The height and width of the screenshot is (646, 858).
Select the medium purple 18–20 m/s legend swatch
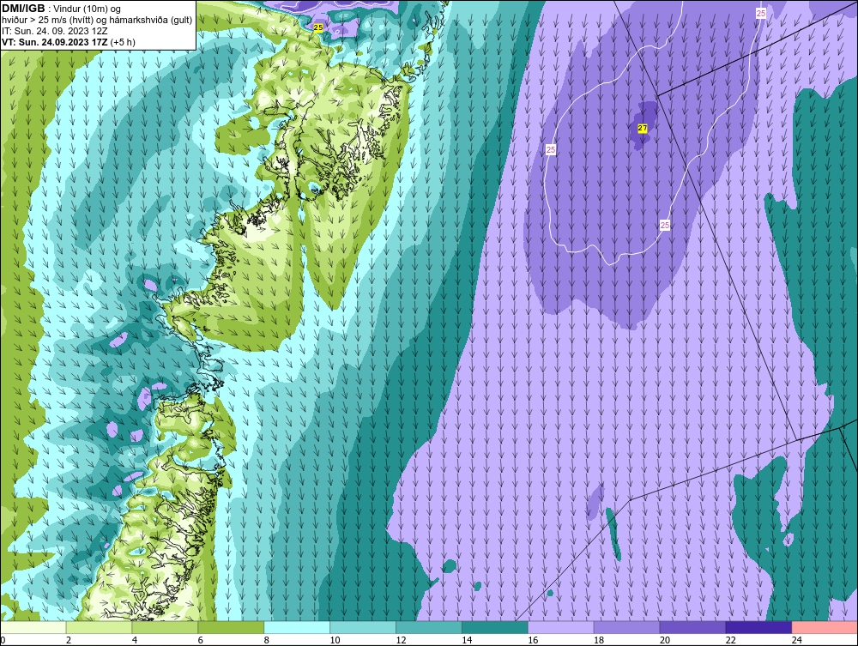tap(626, 627)
